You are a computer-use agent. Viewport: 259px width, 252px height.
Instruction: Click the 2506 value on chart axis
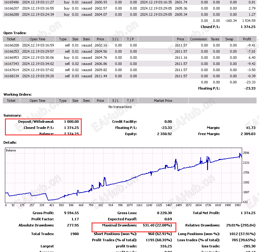pyautogui.click(x=246, y=153)
